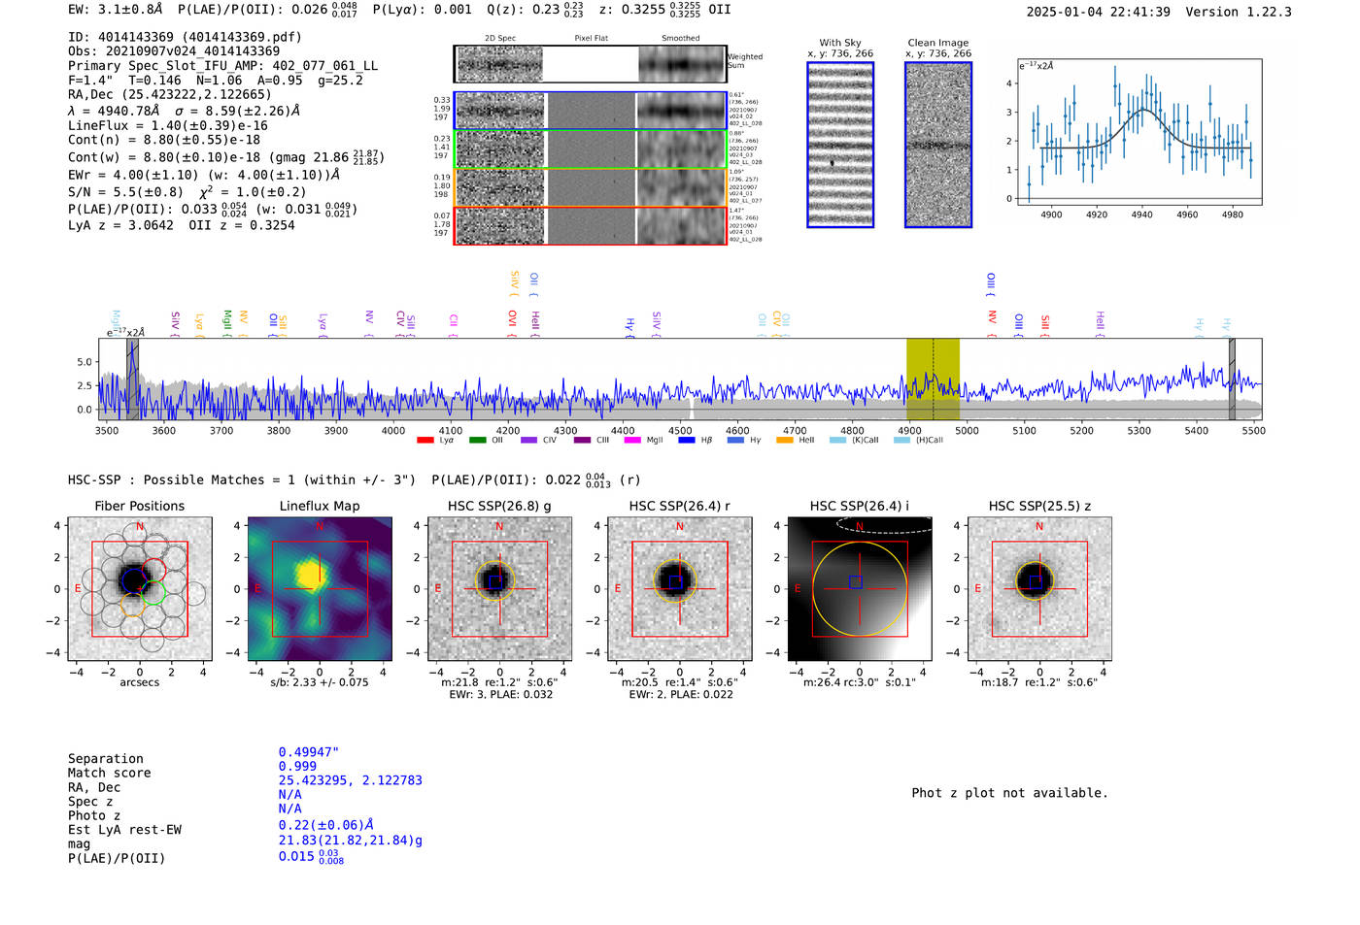This screenshot has width=1360, height=925.
Task: Click the Match score value 0.999
Action: click(x=297, y=767)
